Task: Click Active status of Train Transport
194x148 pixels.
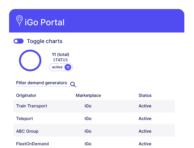Action: coord(145,106)
